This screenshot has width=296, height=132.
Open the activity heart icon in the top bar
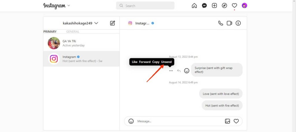tap(234, 6)
